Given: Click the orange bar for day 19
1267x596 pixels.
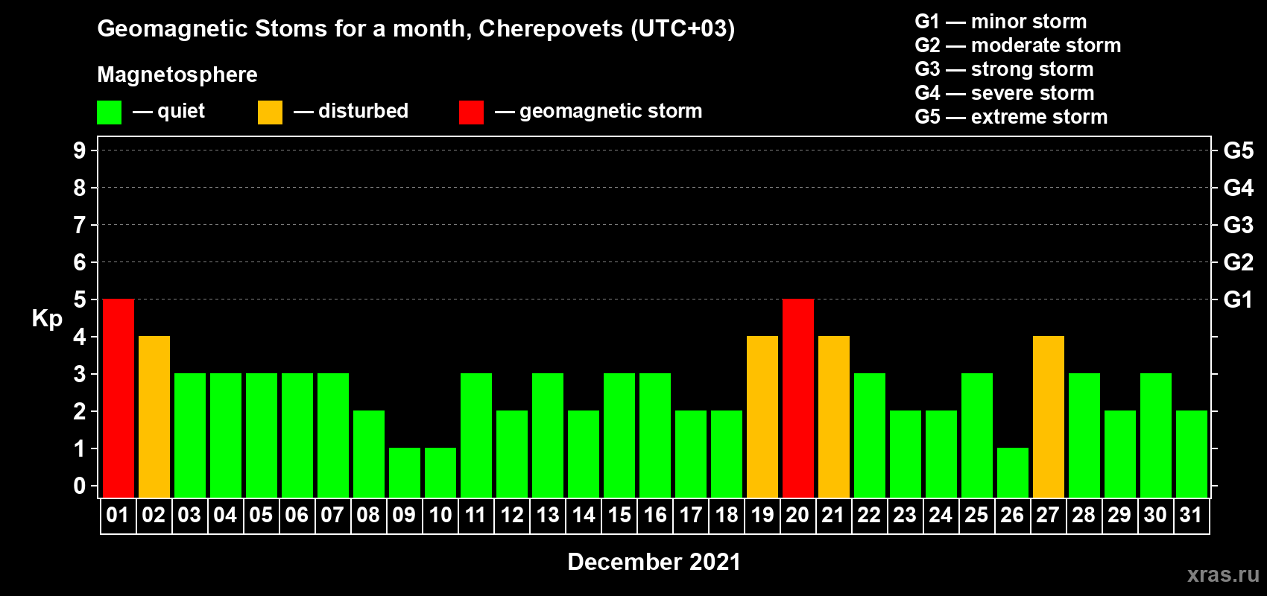Looking at the screenshot, I should point(762,417).
